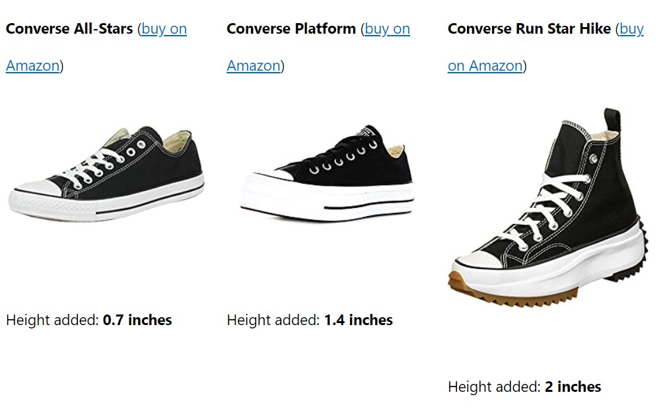Click the Converse All-Stars low-top shoe image
The width and height of the screenshot is (669, 411).
106,174
